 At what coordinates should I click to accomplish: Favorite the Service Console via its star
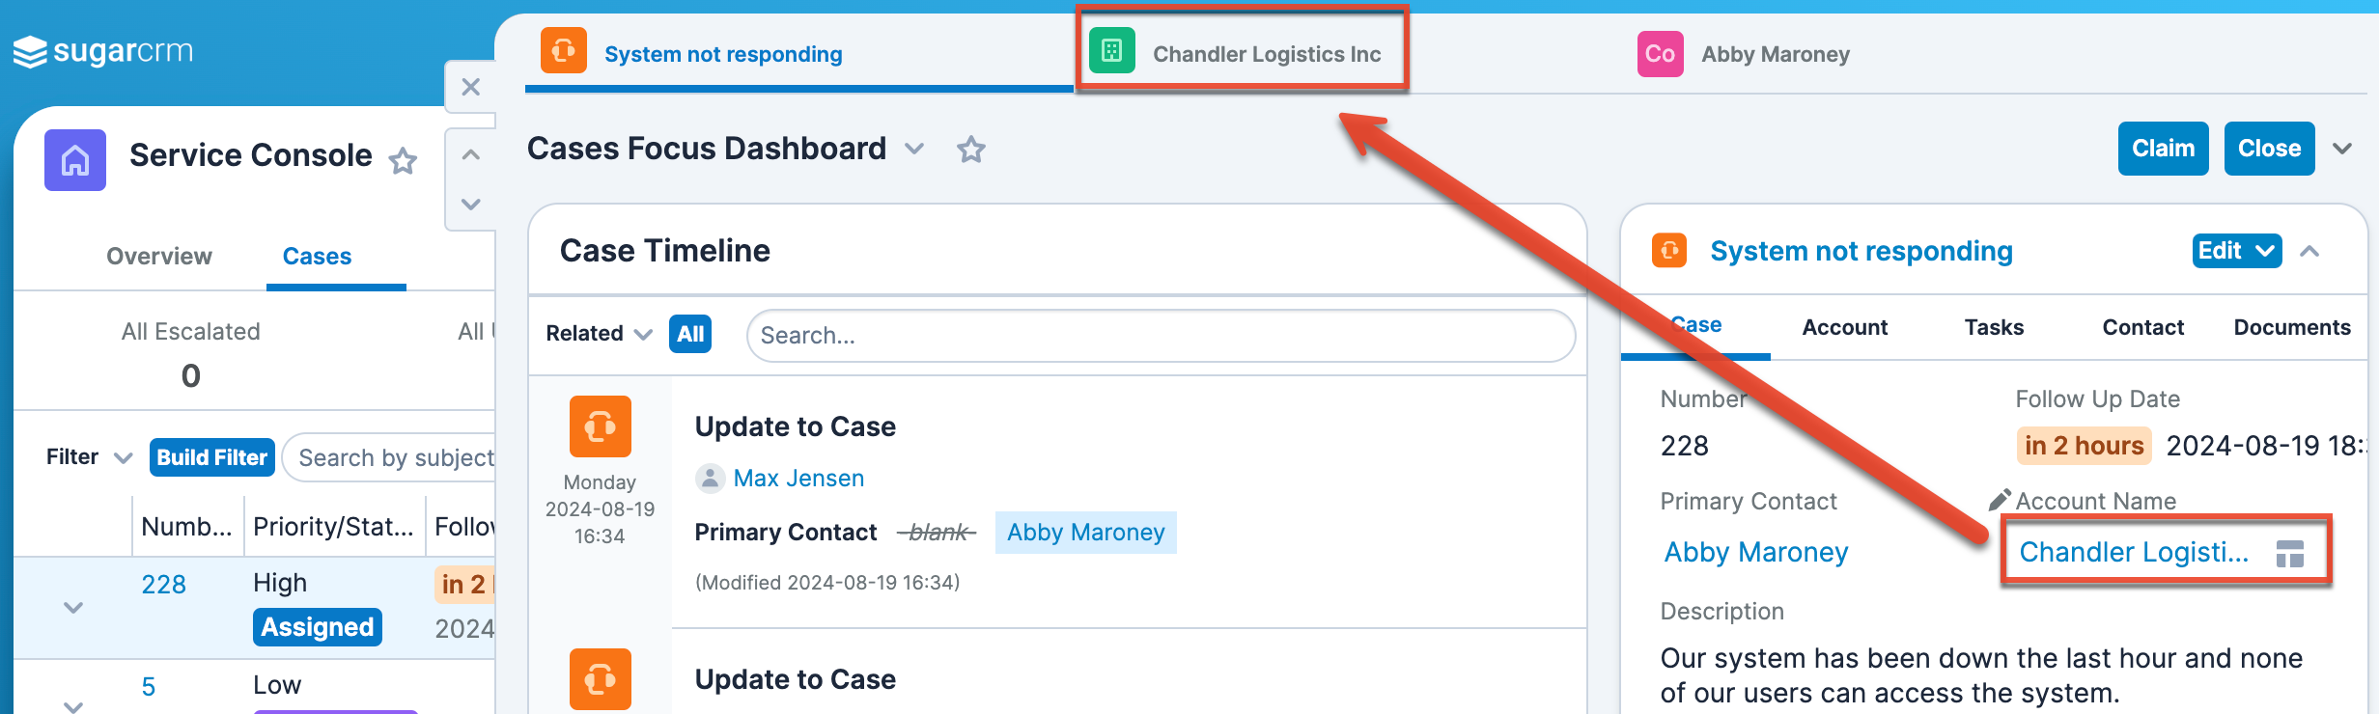[404, 159]
